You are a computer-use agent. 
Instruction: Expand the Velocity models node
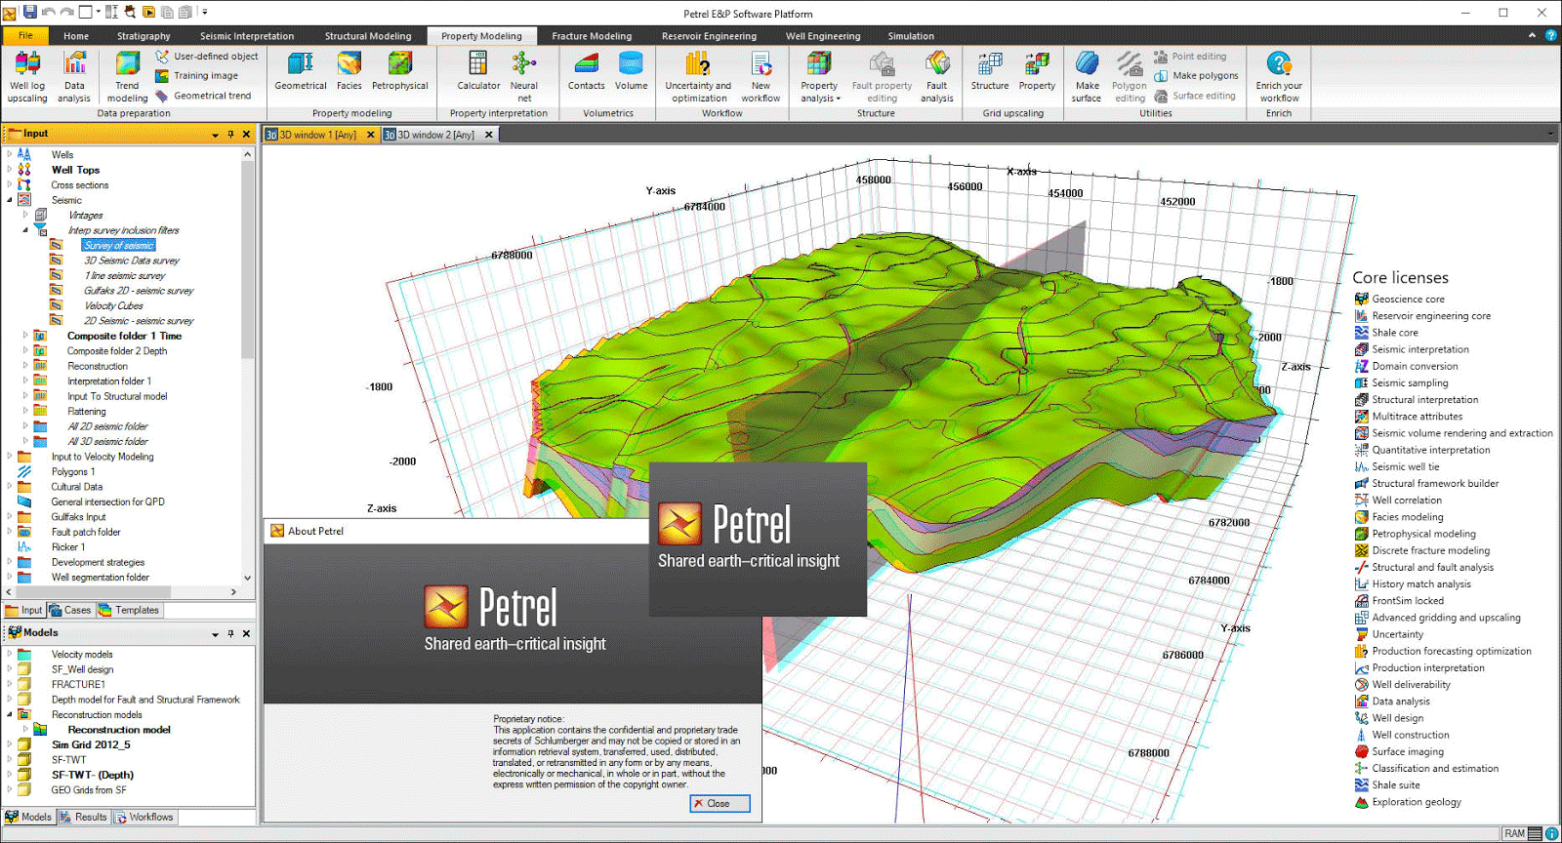10,654
